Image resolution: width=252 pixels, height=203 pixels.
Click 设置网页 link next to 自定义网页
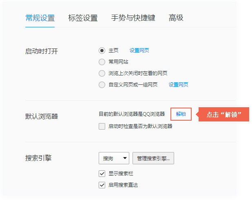tap(178, 85)
